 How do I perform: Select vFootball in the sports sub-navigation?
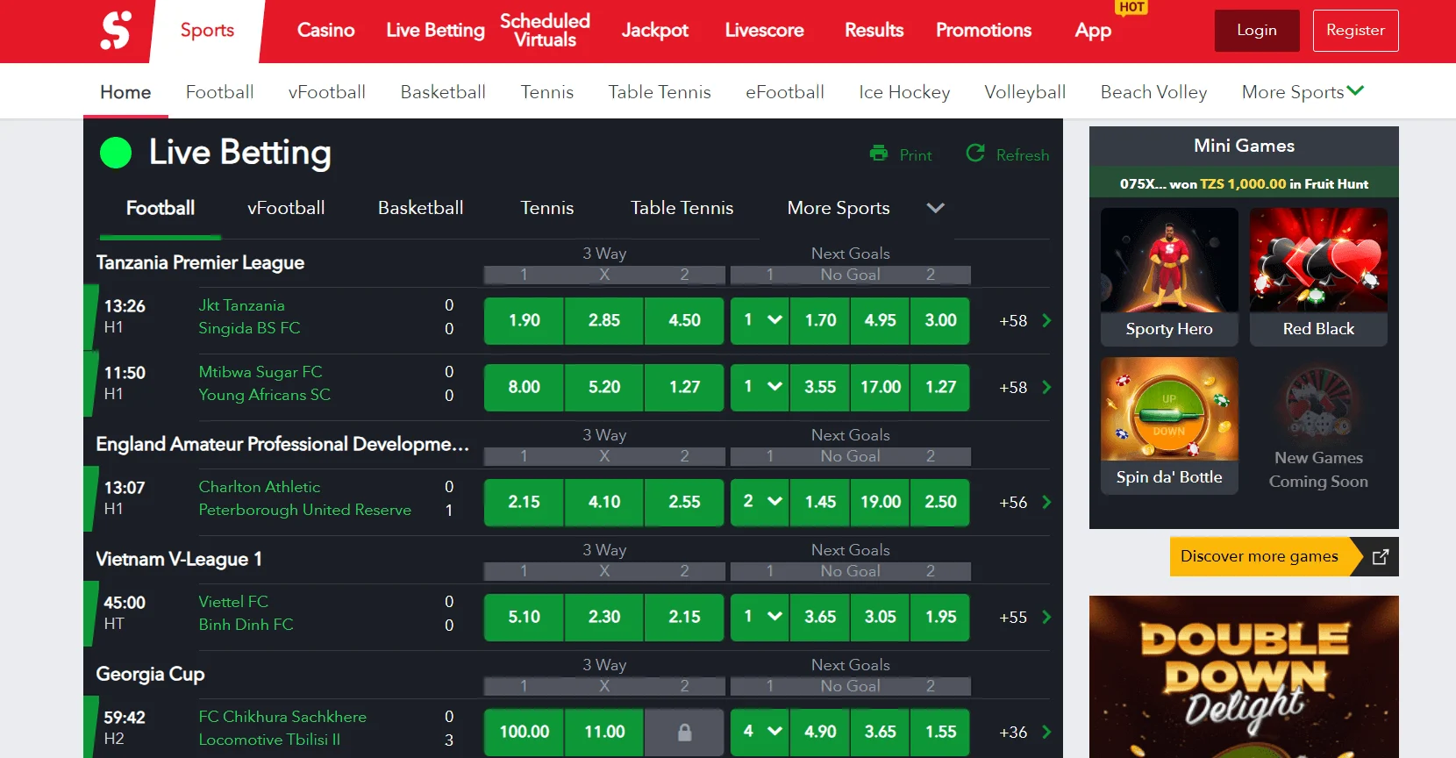[327, 92]
